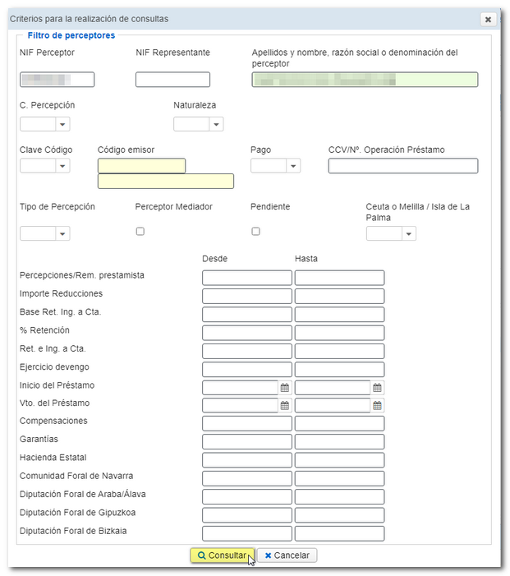The width and height of the screenshot is (510, 576).
Task: Open calendar for Vto. del Préstamo Desde
Action: coord(285,406)
